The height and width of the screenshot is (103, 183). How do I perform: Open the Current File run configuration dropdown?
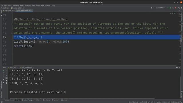[x=160, y=8]
